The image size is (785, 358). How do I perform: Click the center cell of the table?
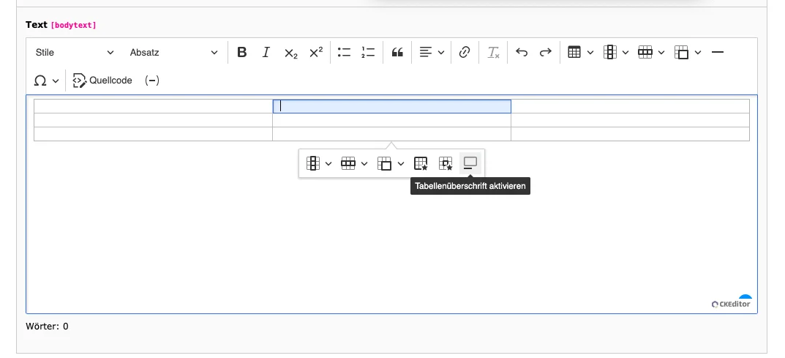pos(392,120)
